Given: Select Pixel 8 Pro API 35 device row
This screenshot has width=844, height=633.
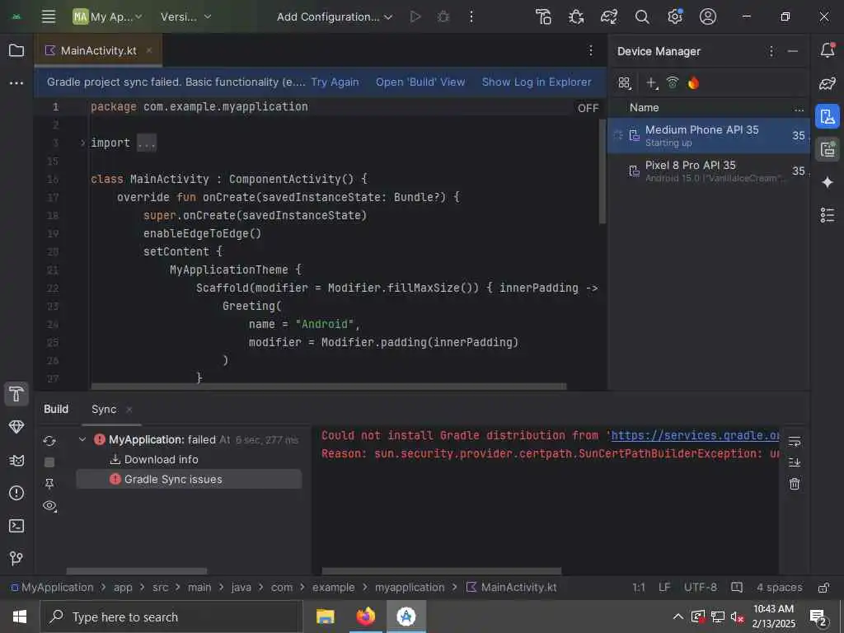Looking at the screenshot, I should click(708, 171).
